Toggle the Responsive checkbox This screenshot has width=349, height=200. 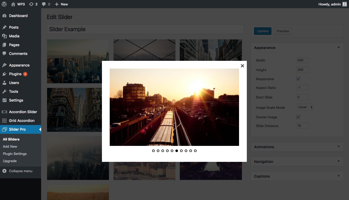(x=298, y=79)
